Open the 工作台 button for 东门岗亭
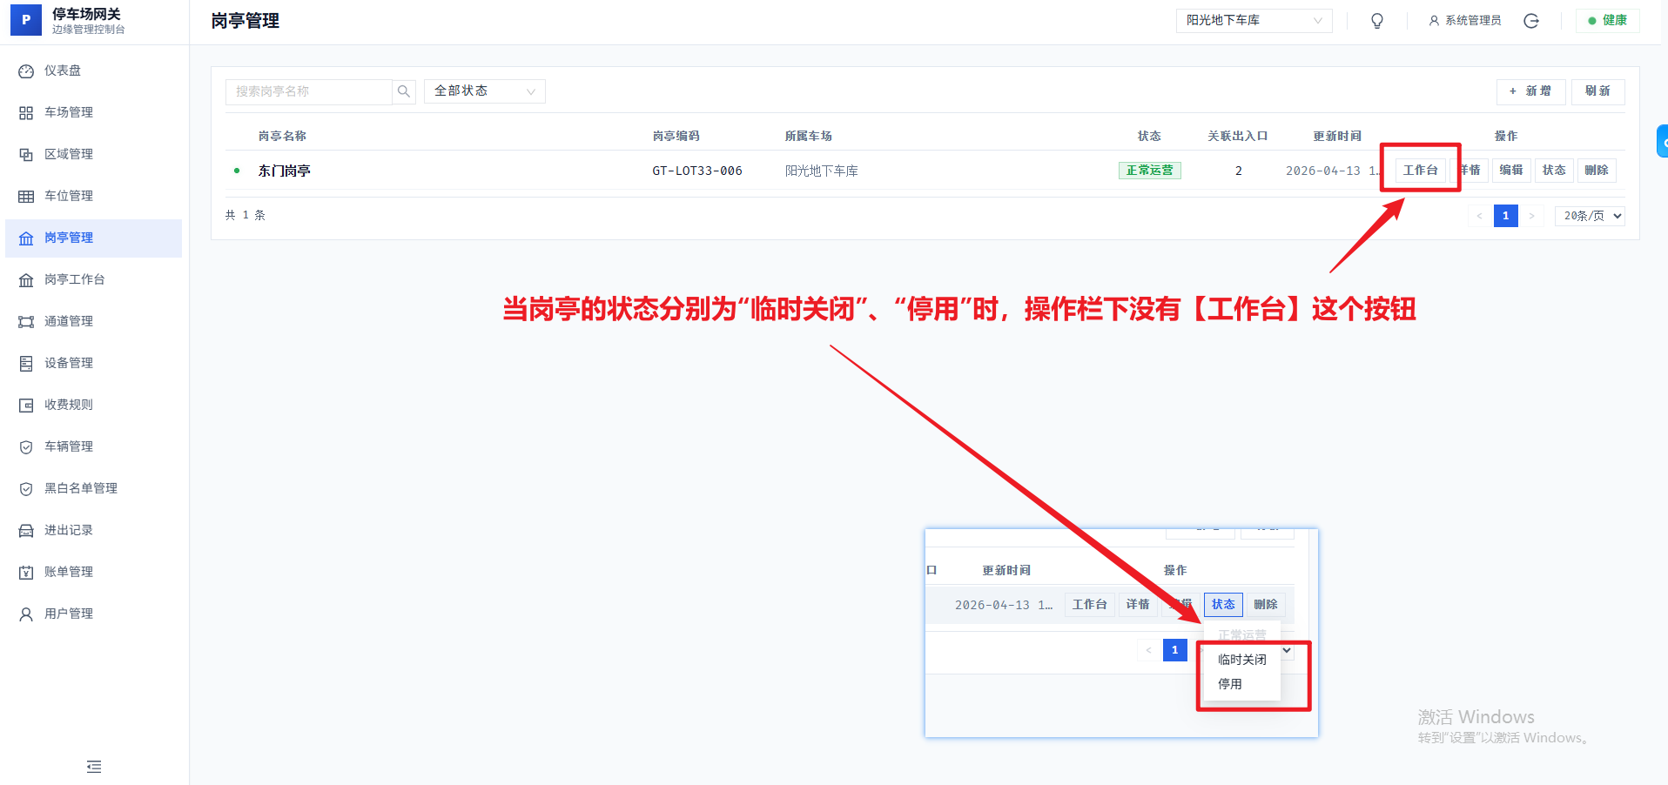Screen dimensions: 1668x785 click(1420, 170)
